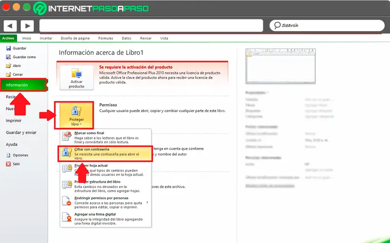390x243 pixels.
Task: Click the Marcar como final icon
Action: click(x=67, y=137)
